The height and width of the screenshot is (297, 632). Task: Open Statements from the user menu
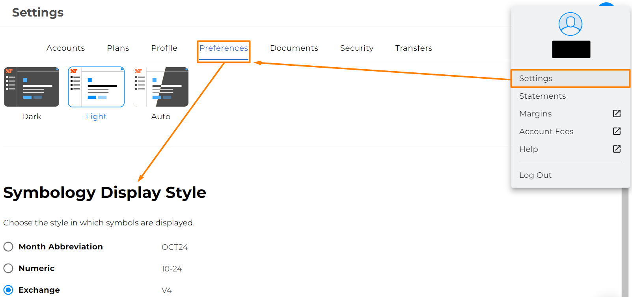coord(570,96)
